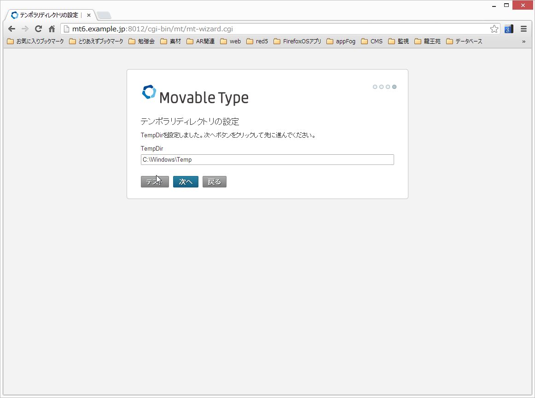
Task: Open the お気に入りブックマーク bookmark folder
Action: [35, 41]
